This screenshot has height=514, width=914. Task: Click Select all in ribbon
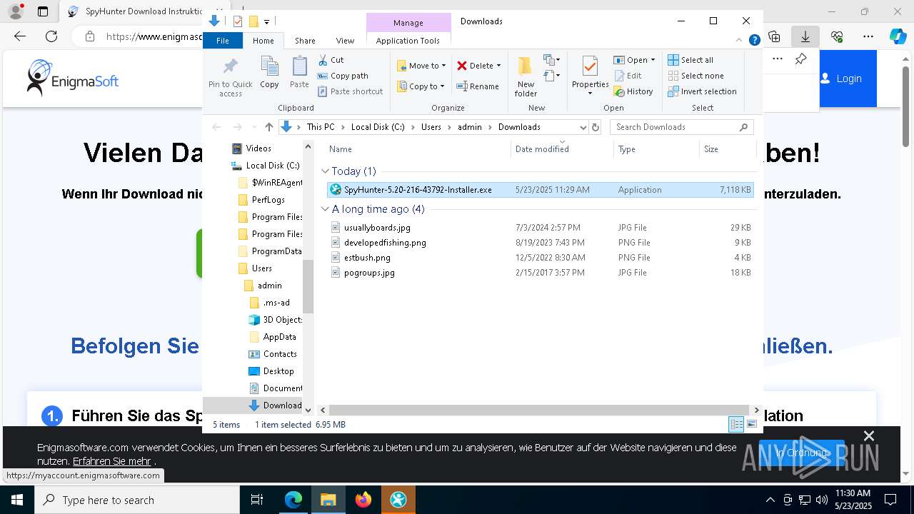(x=690, y=60)
